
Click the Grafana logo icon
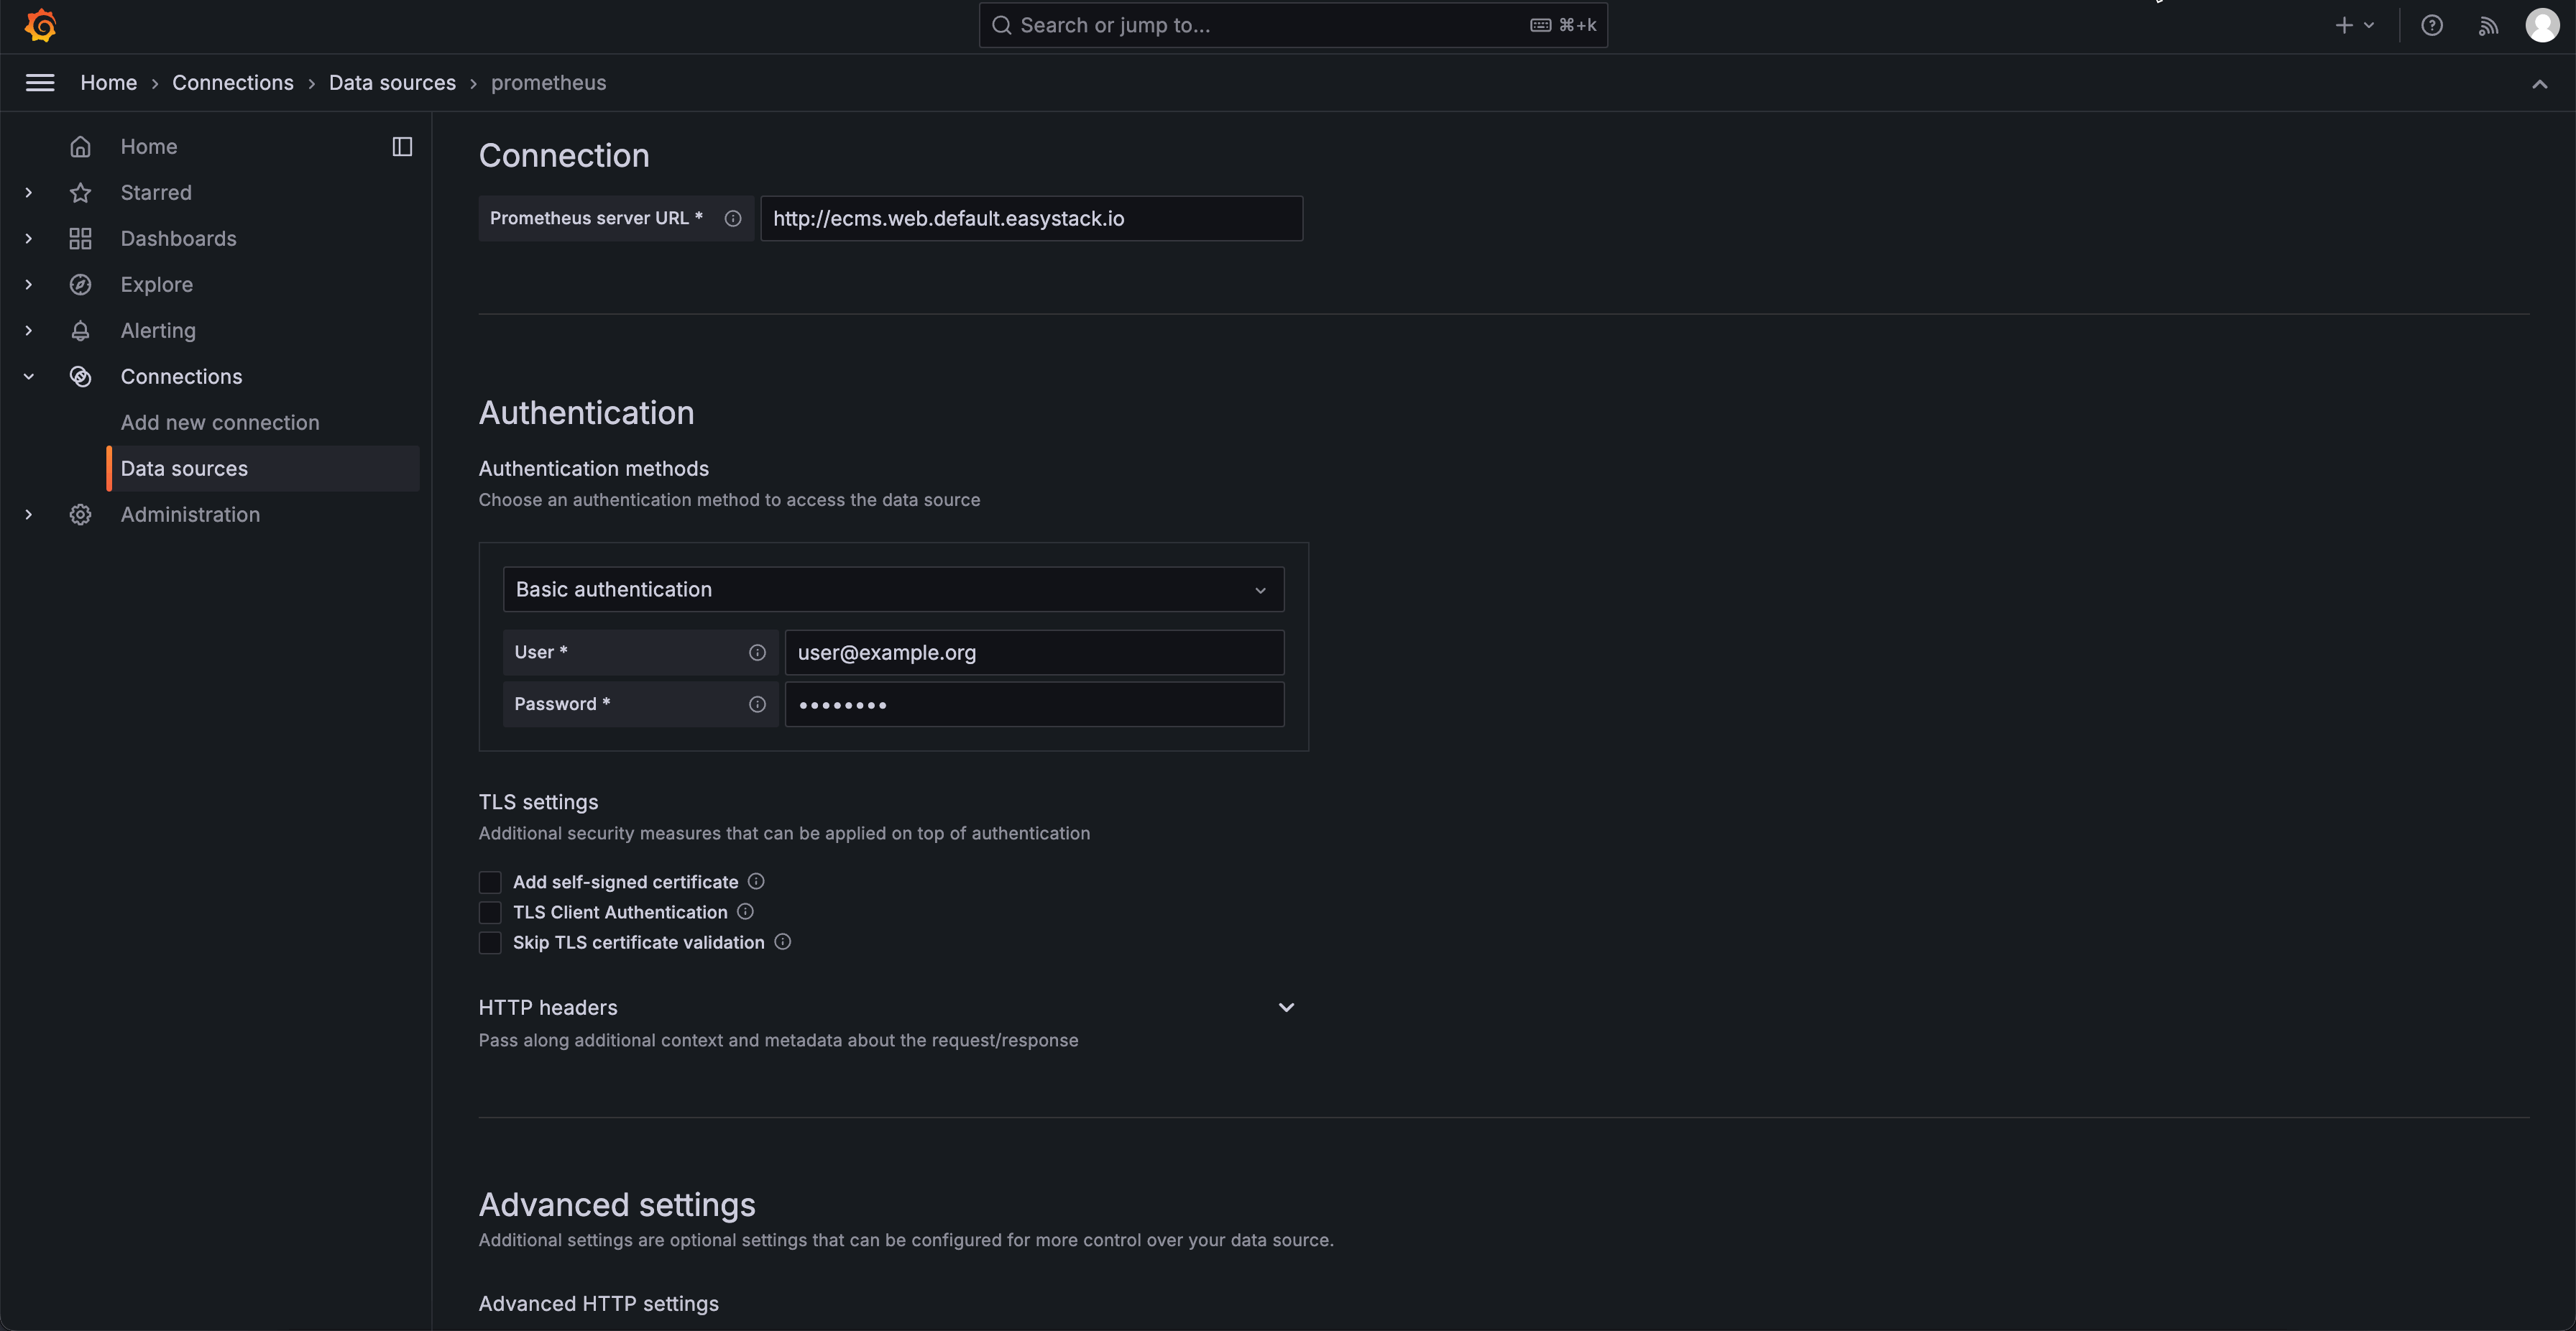coord(41,25)
